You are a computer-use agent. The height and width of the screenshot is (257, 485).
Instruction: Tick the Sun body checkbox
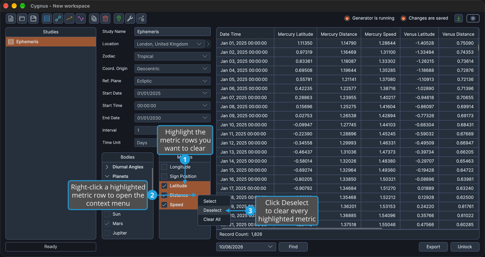coord(107,214)
